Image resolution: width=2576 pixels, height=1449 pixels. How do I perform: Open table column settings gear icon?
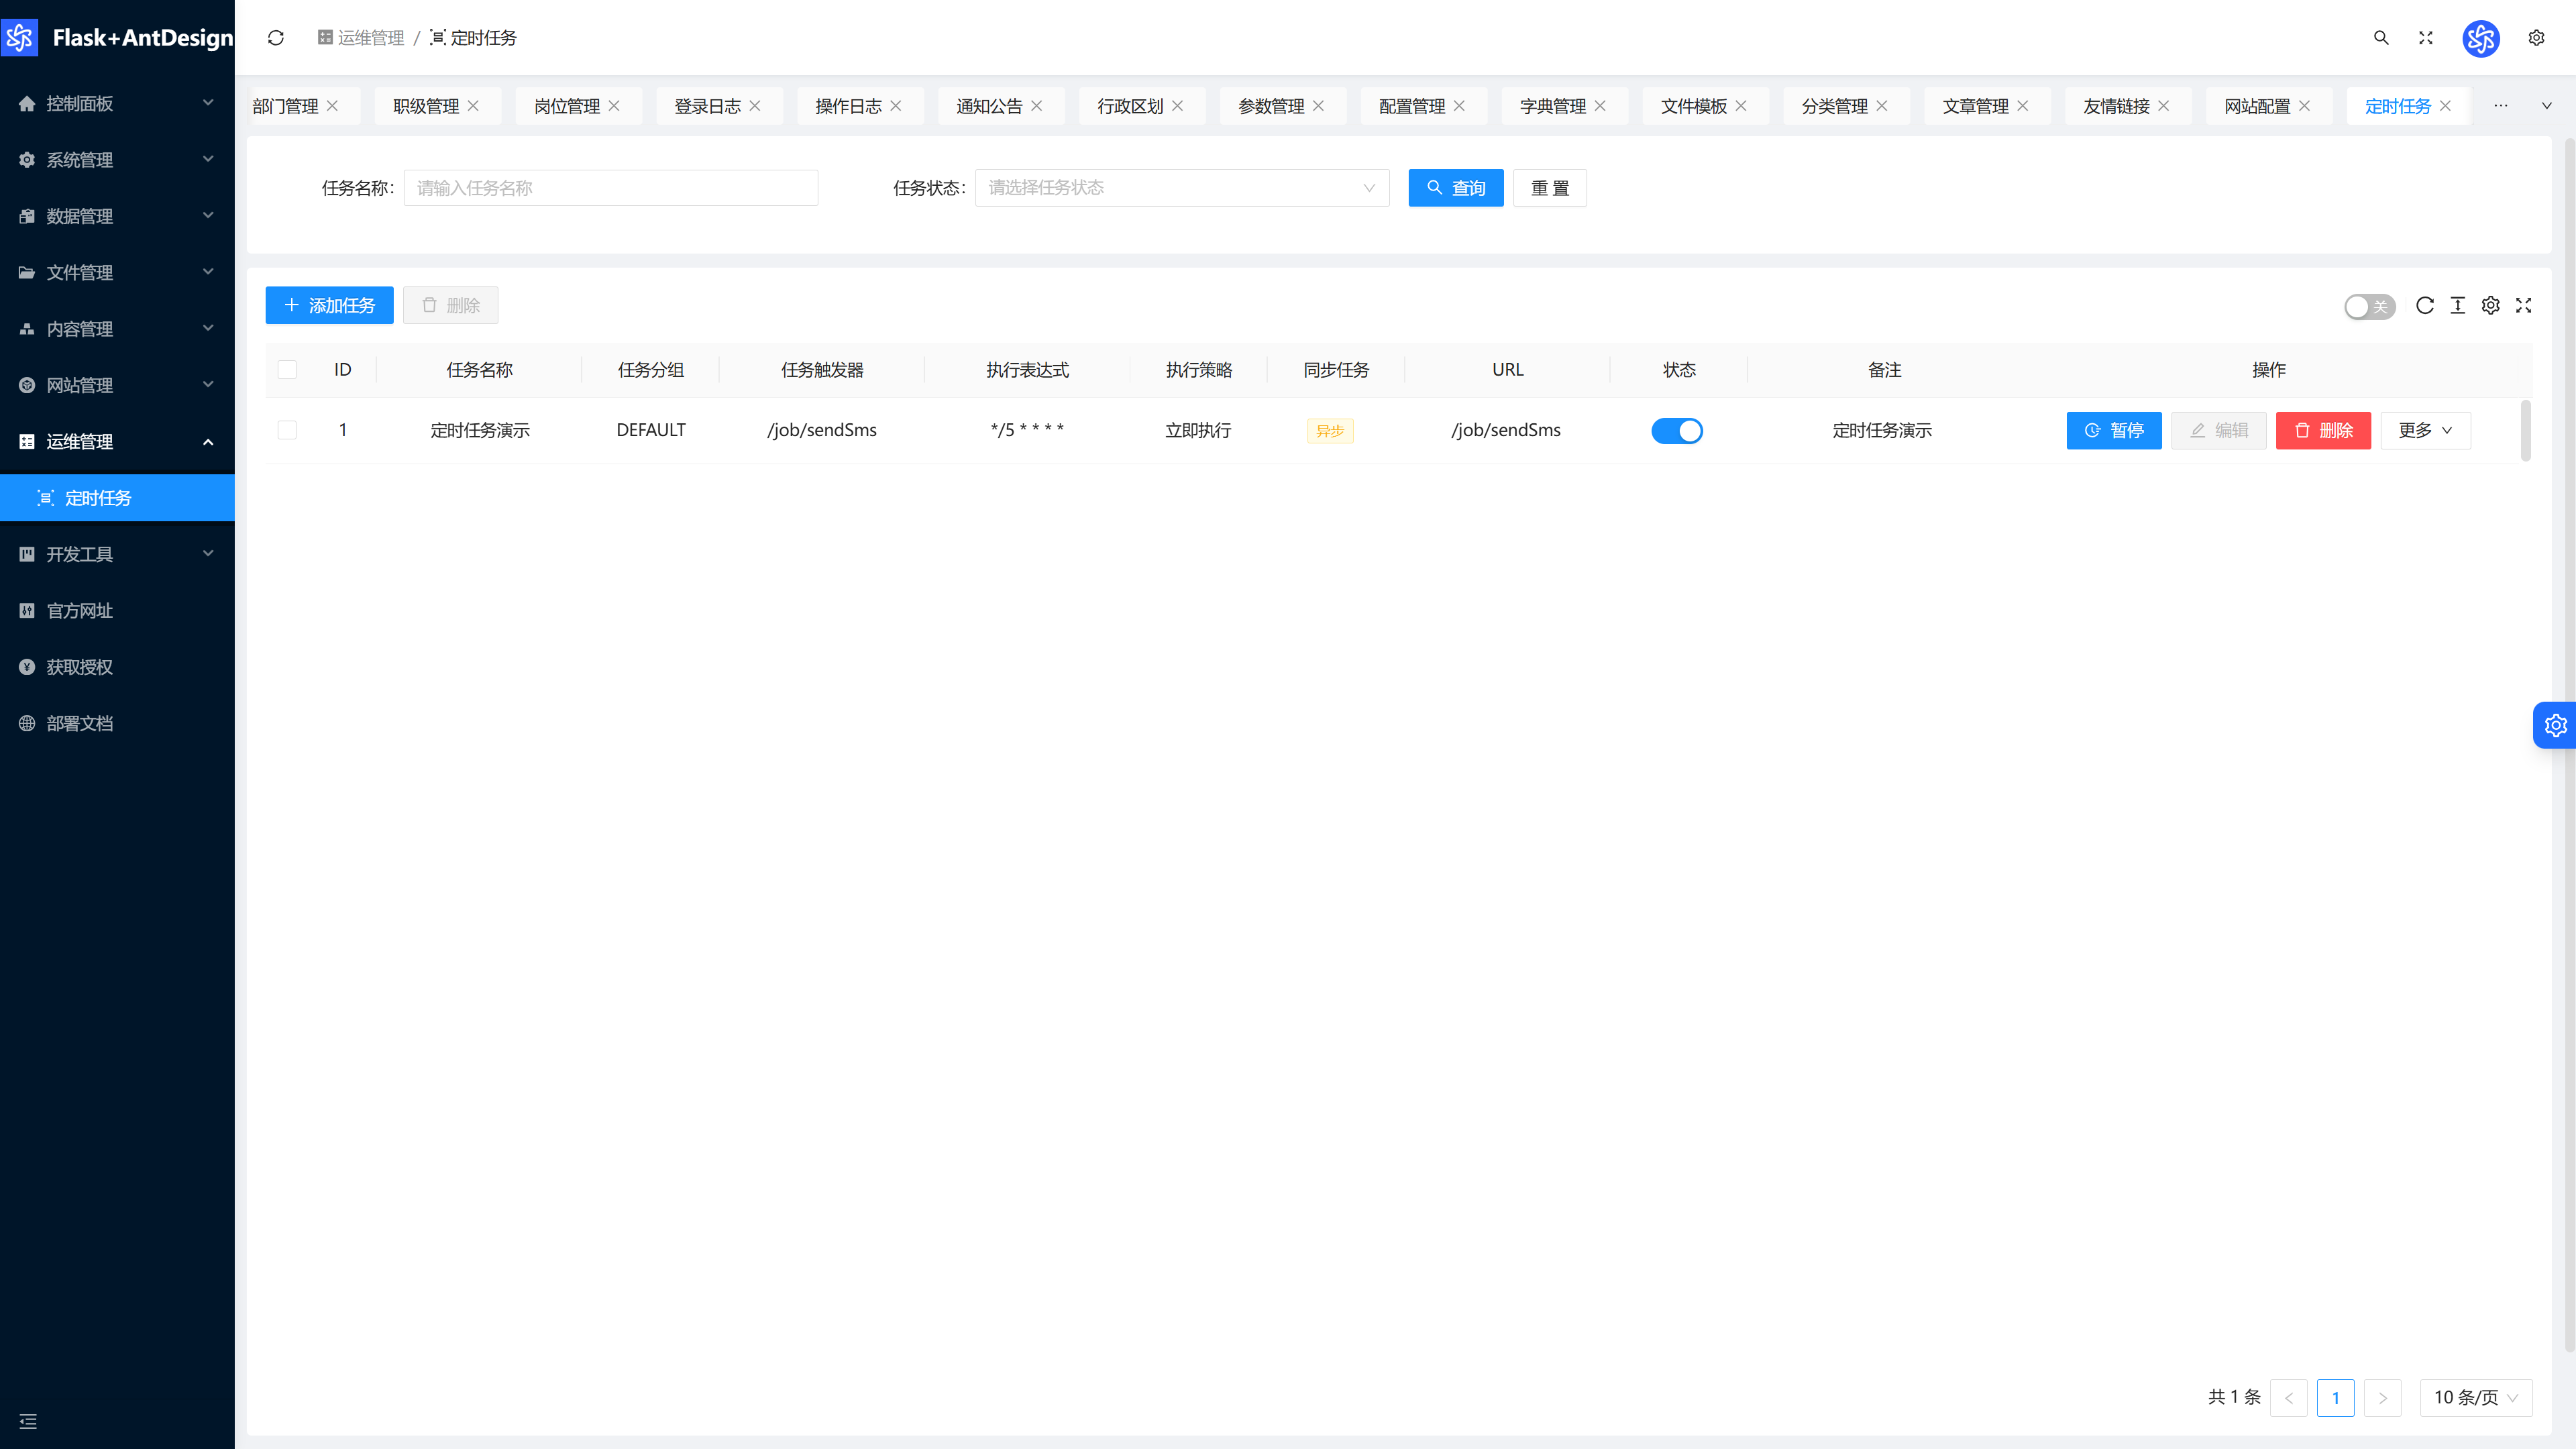pyautogui.click(x=2491, y=305)
